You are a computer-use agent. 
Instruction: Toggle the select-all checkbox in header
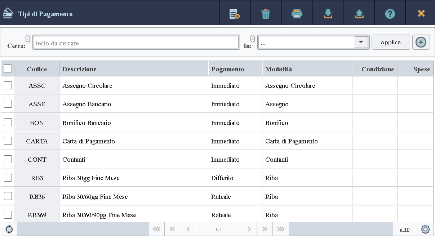pos(8,68)
